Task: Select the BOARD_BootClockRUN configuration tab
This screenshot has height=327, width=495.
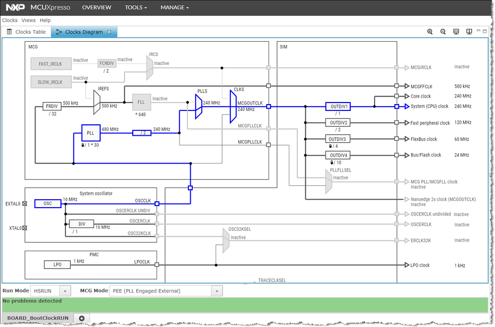Action: click(x=38, y=318)
